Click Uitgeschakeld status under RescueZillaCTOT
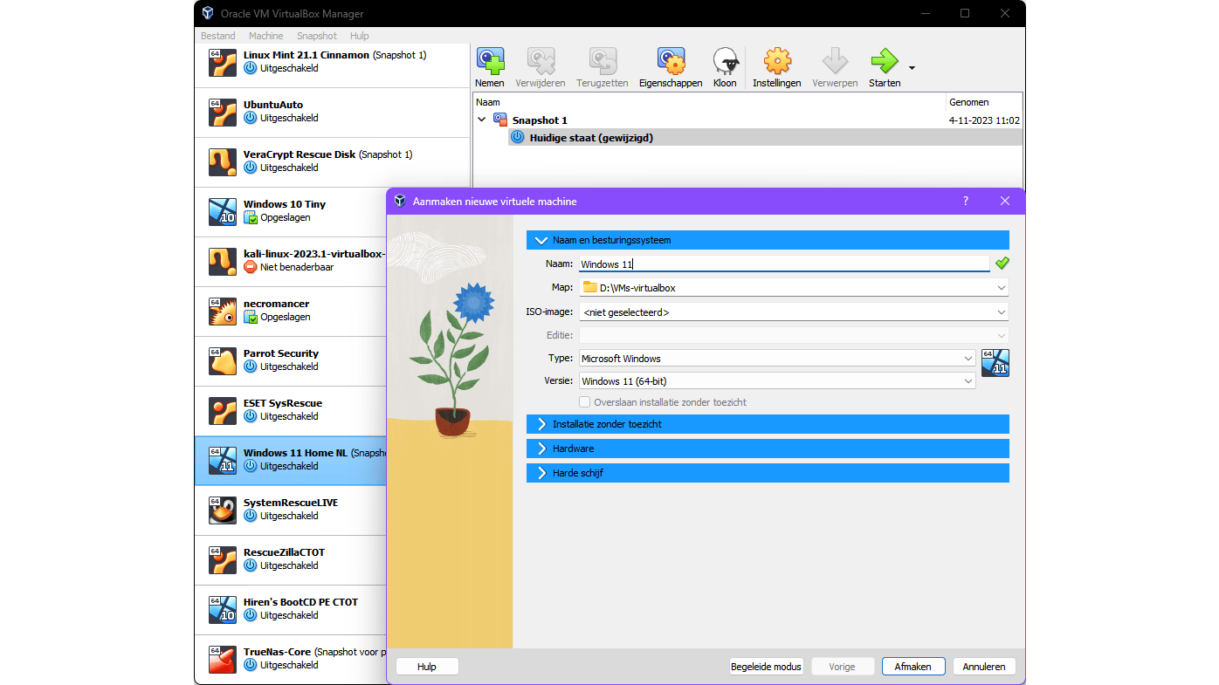The image size is (1219, 685). 289,565
